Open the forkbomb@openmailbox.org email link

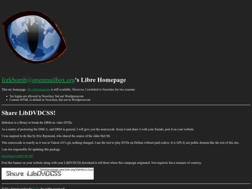[38, 80]
